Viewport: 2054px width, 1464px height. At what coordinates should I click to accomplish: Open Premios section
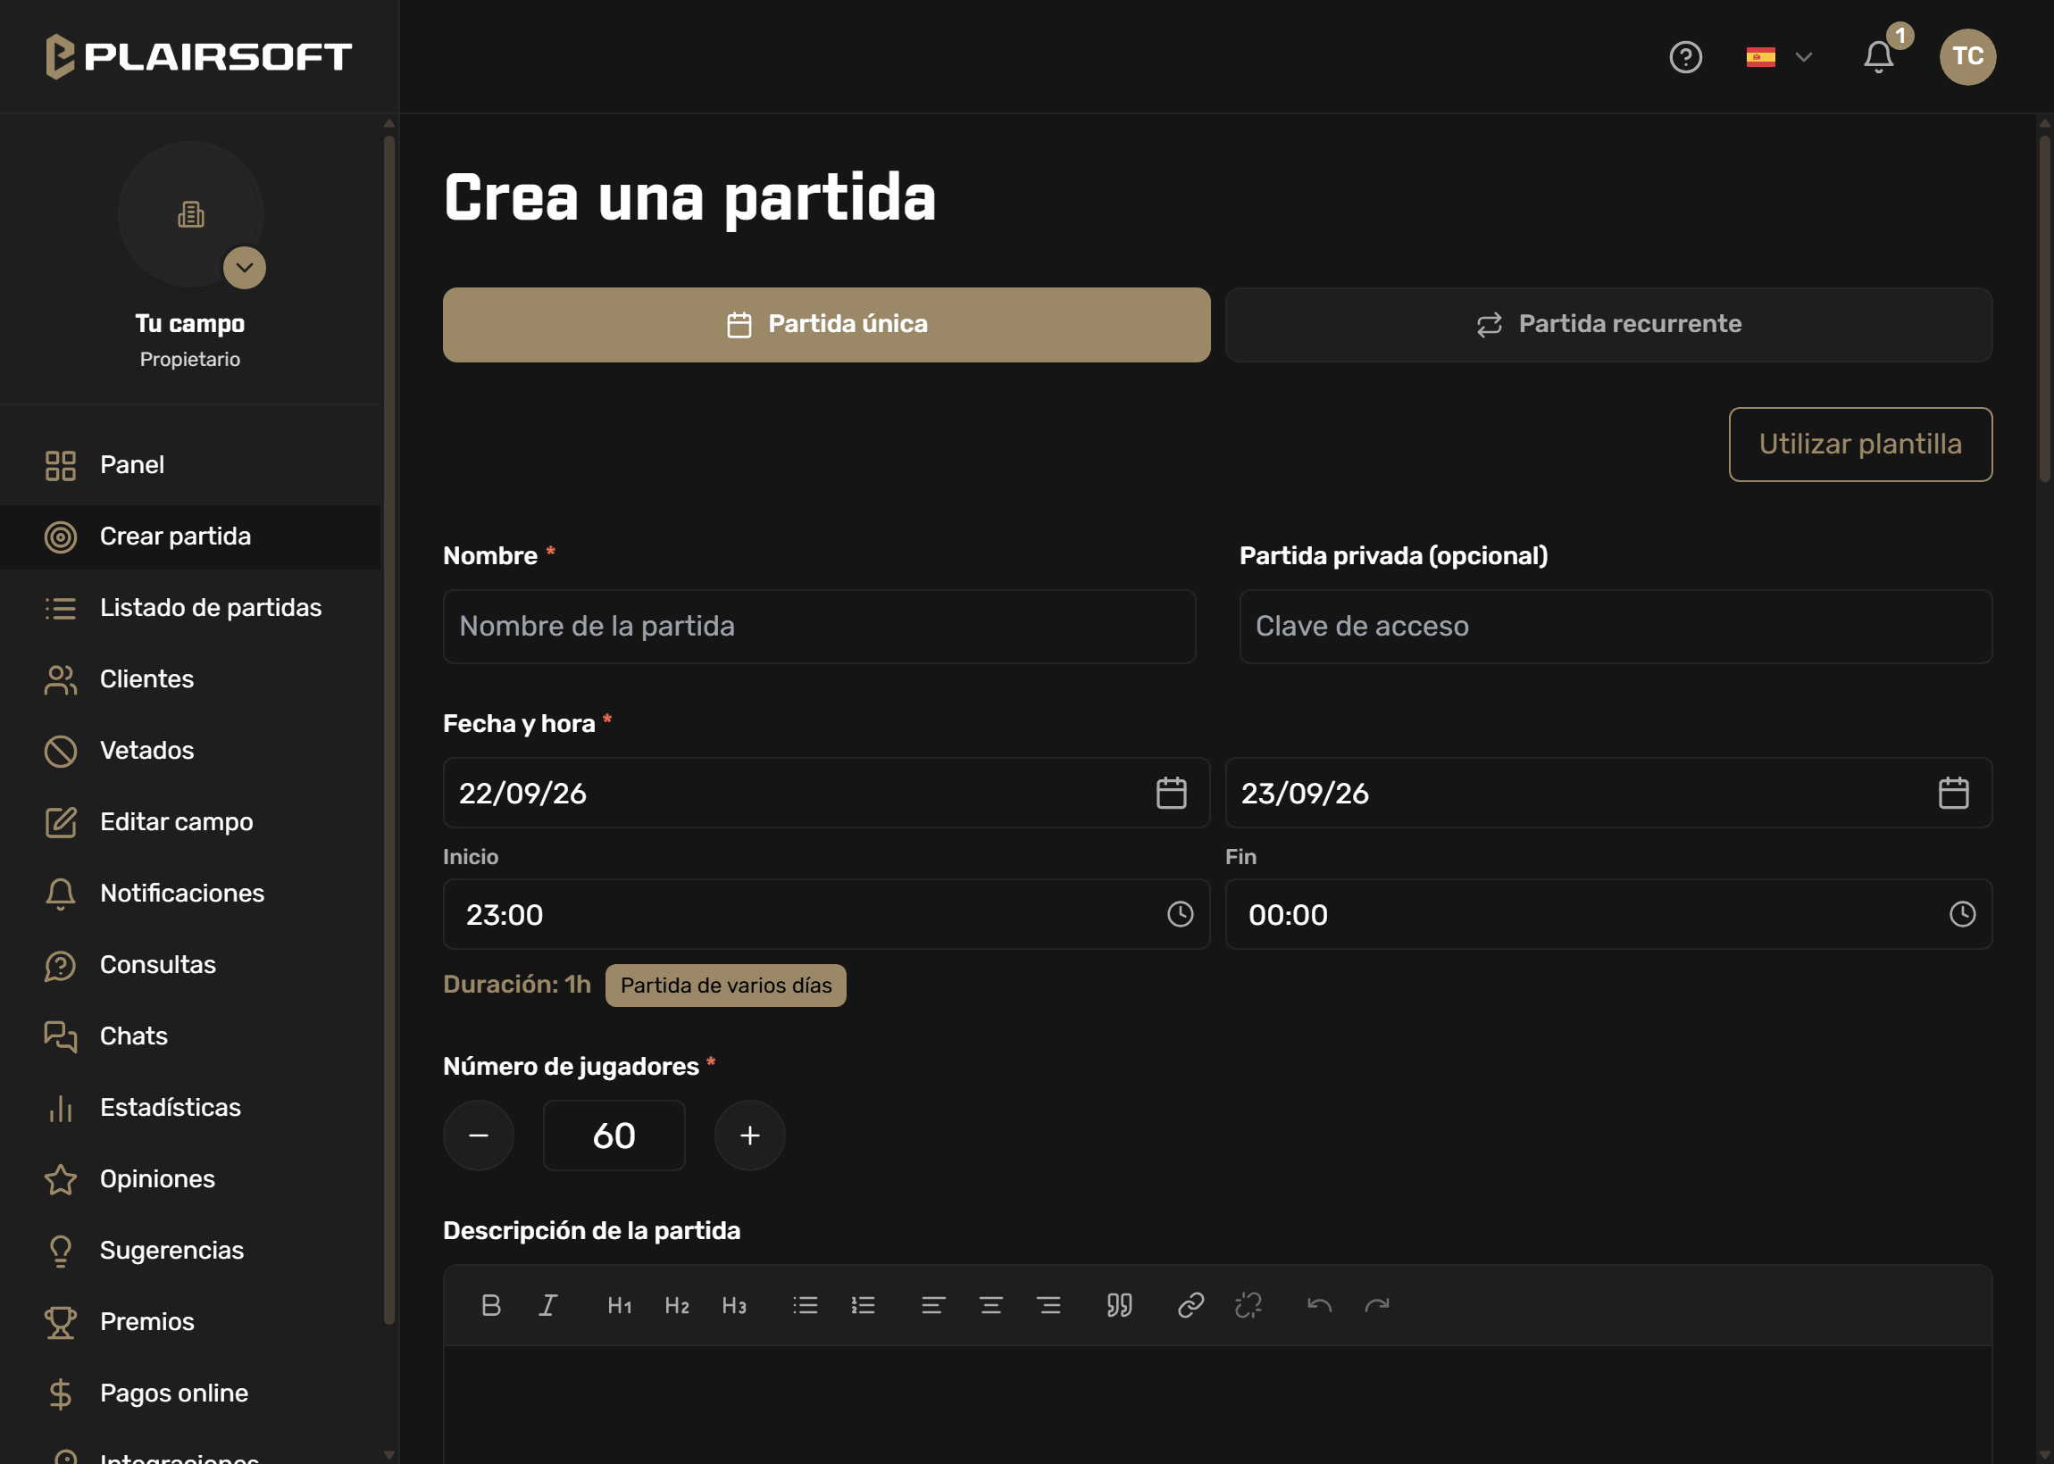pos(190,1321)
